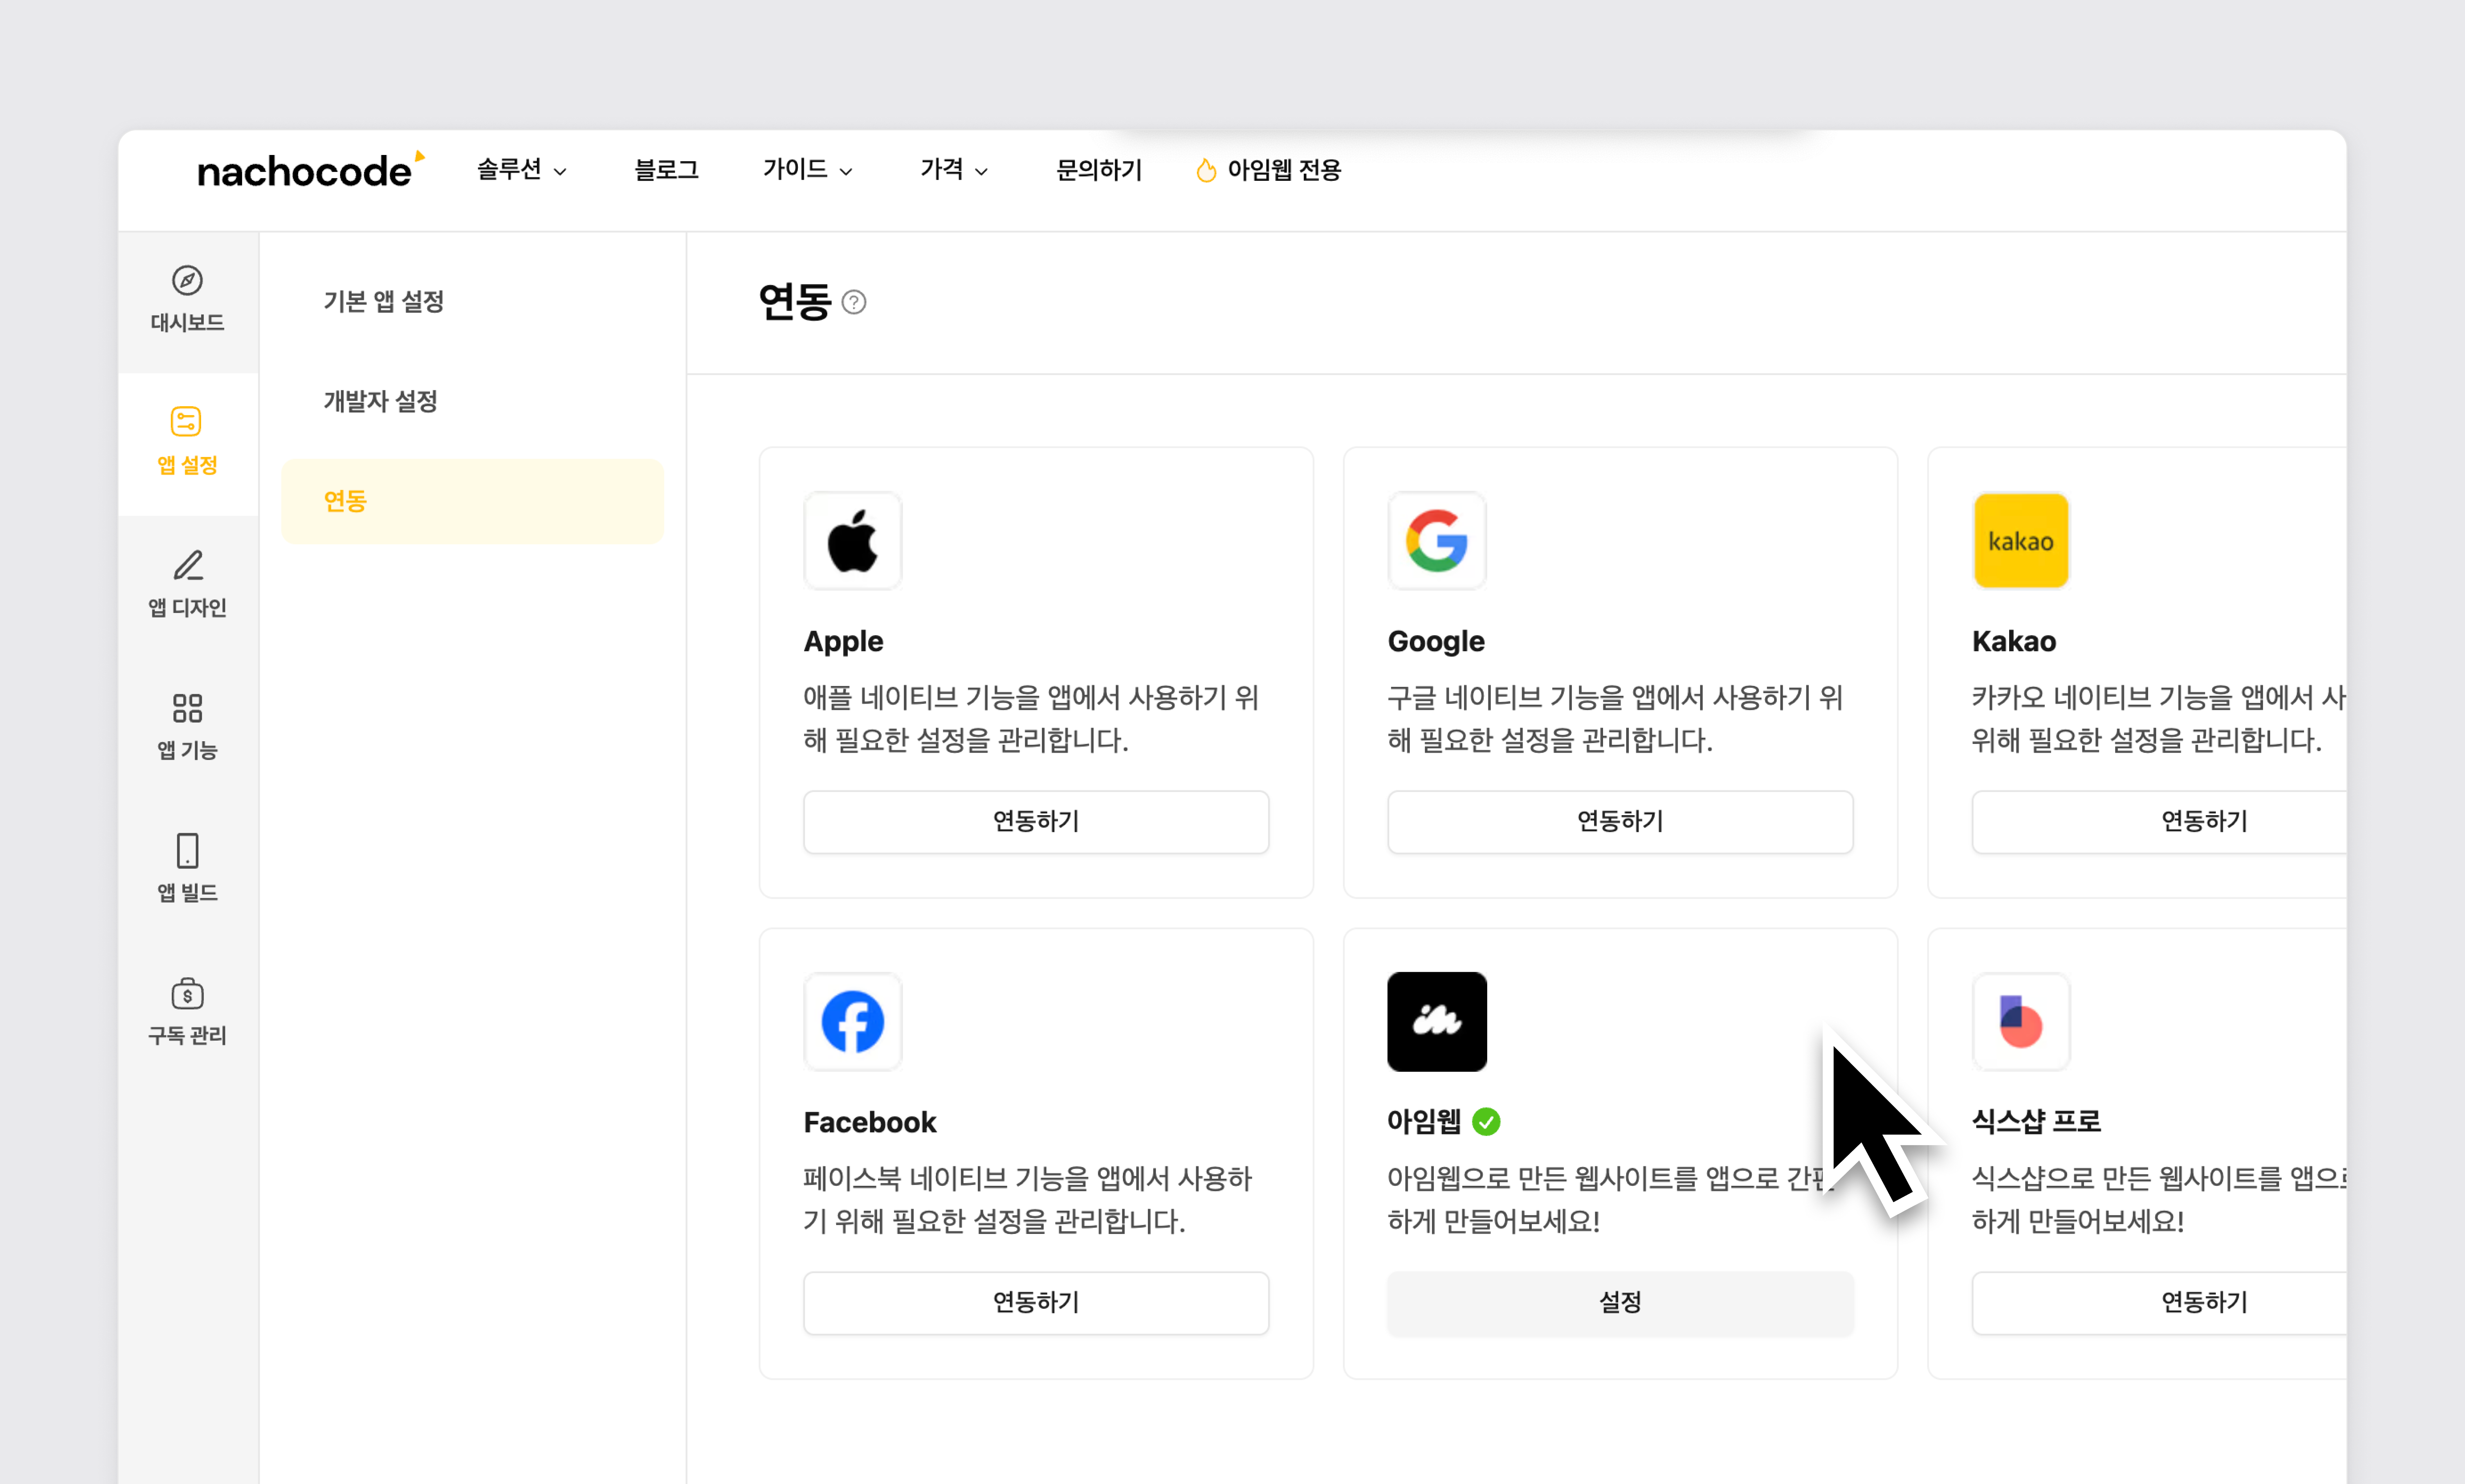
Task: Click the Google card title text
Action: tap(1436, 641)
